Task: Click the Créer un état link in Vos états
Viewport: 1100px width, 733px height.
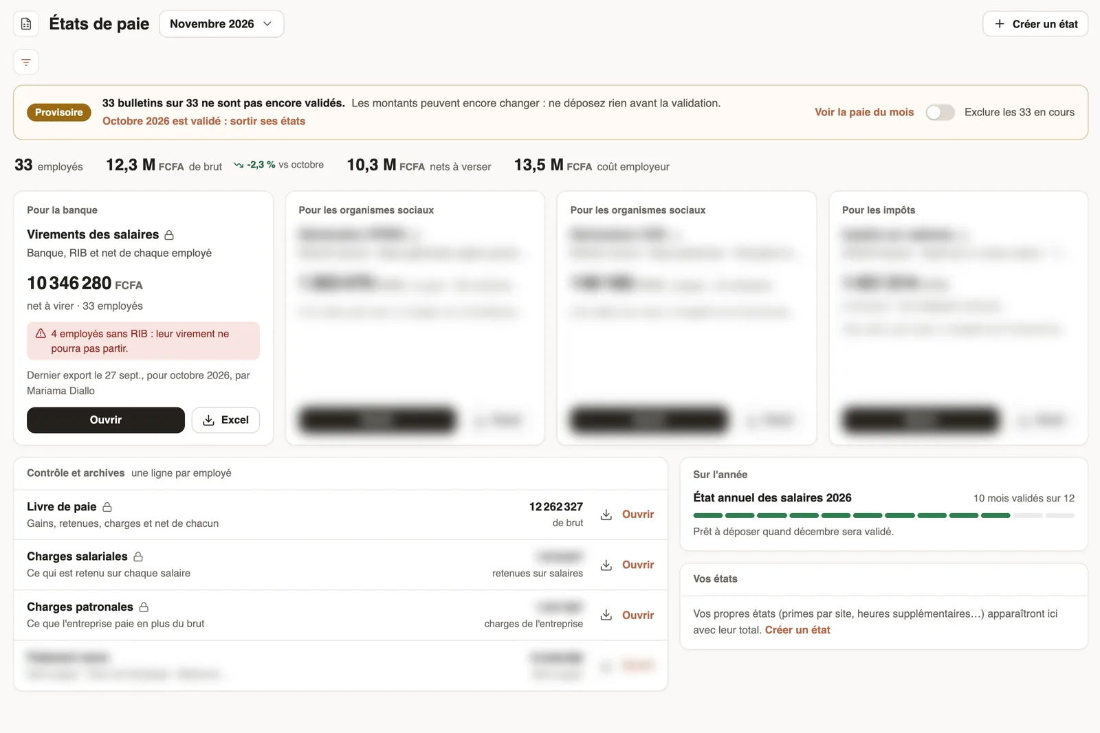Action: tap(797, 630)
